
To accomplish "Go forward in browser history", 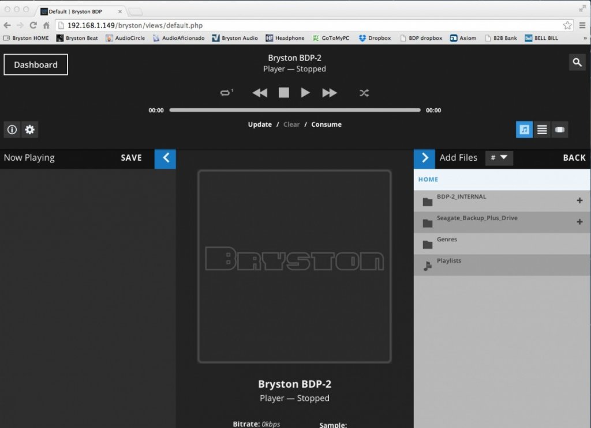I will [20, 25].
